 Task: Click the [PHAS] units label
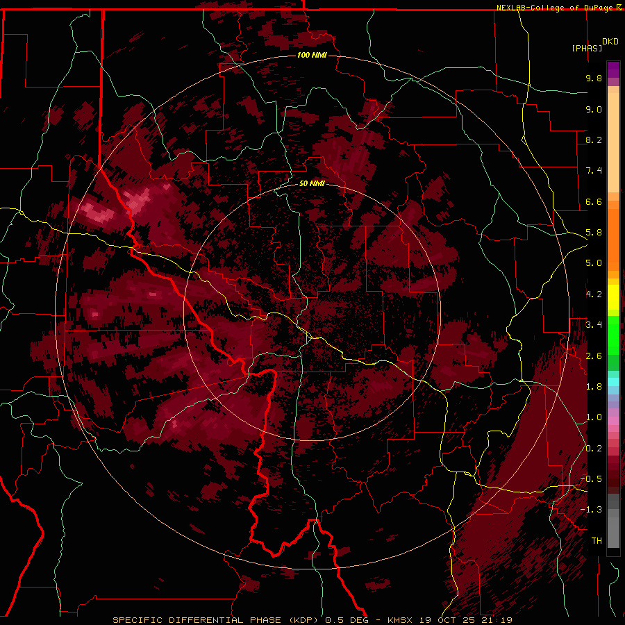pos(587,48)
